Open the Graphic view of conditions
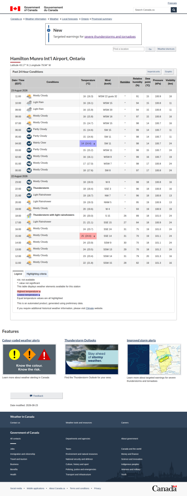 point(169,72)
